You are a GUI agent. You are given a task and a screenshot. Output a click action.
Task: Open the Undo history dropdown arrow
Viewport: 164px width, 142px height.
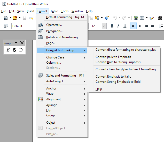120,18
